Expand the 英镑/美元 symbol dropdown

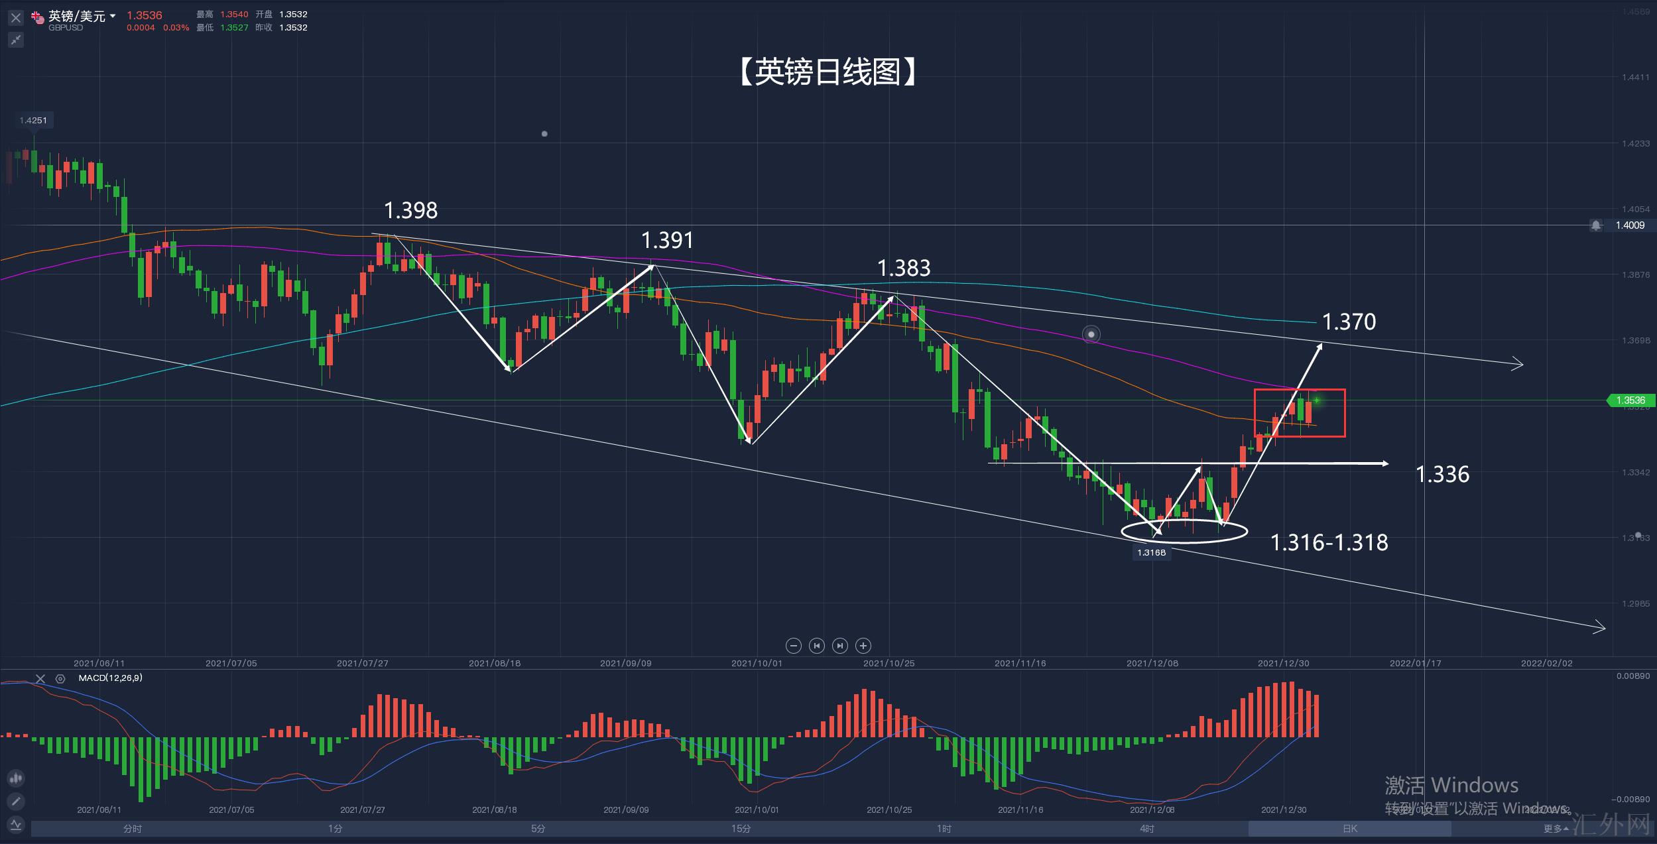pyautogui.click(x=113, y=16)
